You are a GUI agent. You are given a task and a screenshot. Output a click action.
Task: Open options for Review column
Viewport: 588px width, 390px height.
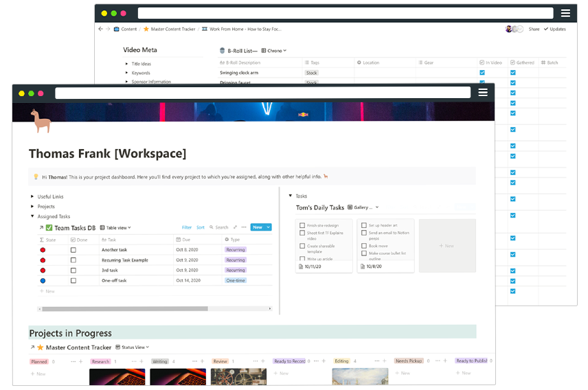pyautogui.click(x=256, y=361)
